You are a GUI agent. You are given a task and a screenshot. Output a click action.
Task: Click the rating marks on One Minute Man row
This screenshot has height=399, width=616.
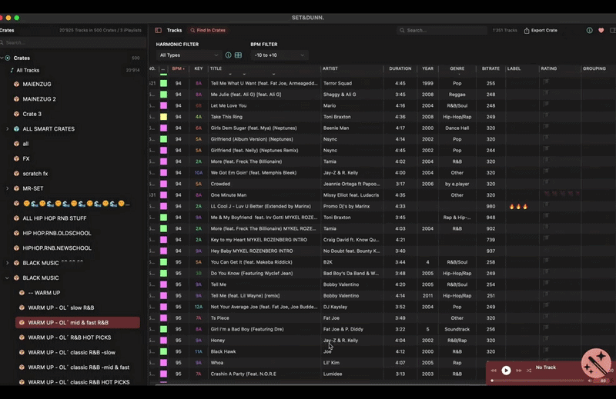tap(561, 194)
